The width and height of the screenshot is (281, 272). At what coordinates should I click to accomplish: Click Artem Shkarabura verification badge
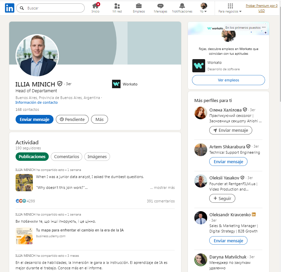click(x=248, y=146)
